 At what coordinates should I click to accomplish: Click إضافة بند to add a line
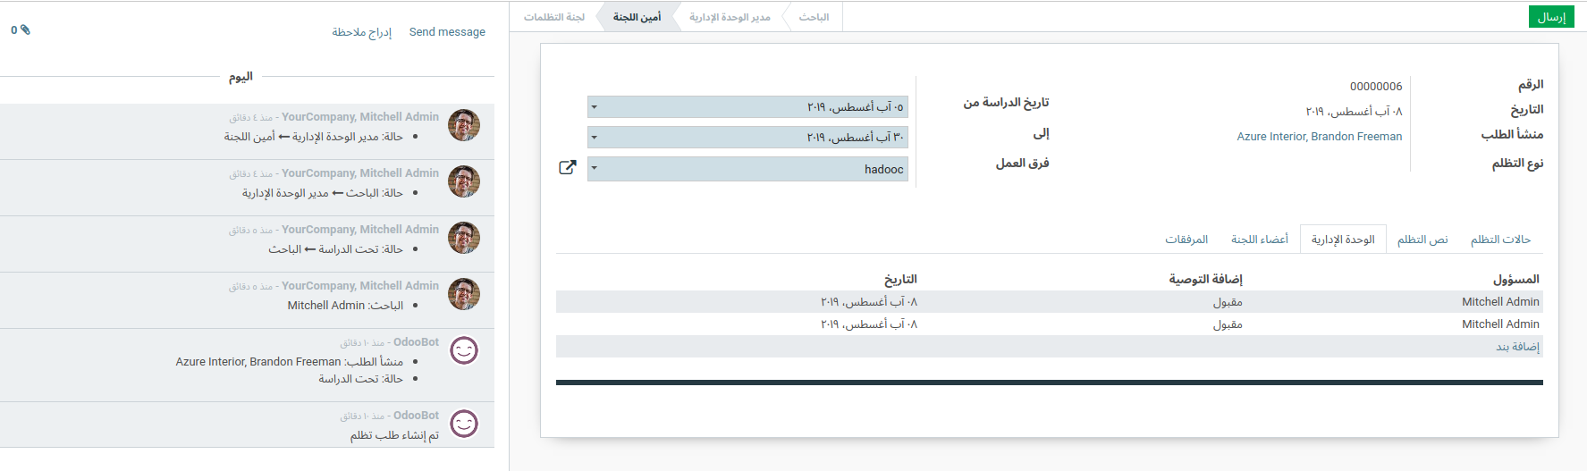[x=1517, y=347]
